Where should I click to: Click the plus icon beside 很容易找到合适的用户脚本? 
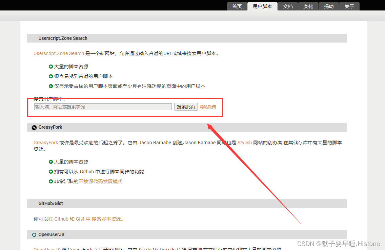click(x=51, y=76)
